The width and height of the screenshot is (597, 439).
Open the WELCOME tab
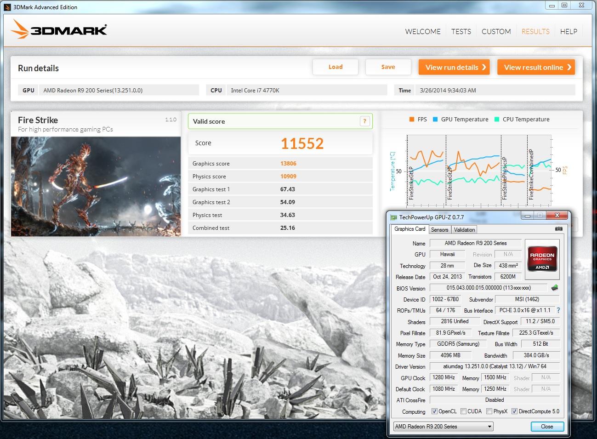[x=423, y=32]
